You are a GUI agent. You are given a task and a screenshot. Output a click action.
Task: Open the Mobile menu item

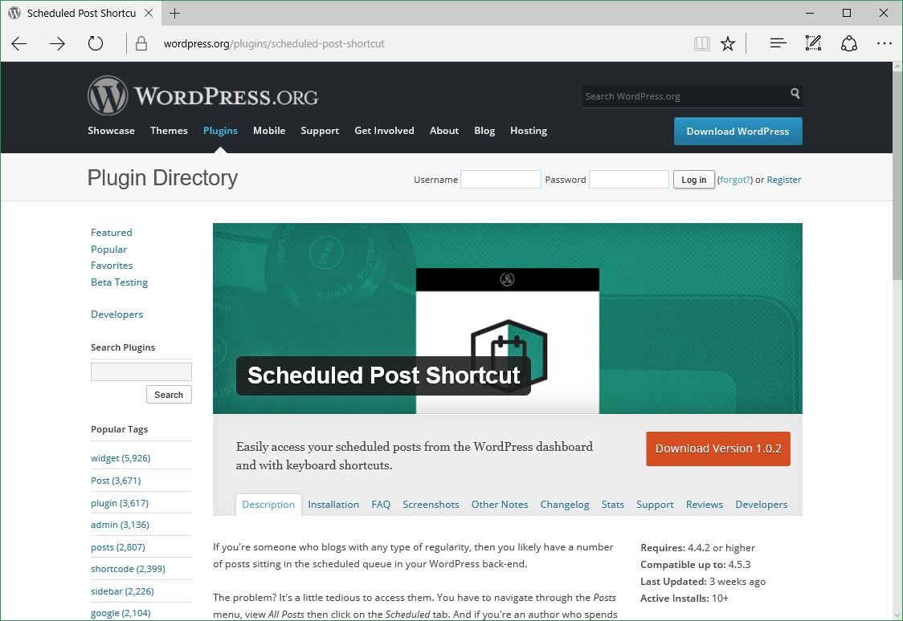click(269, 131)
